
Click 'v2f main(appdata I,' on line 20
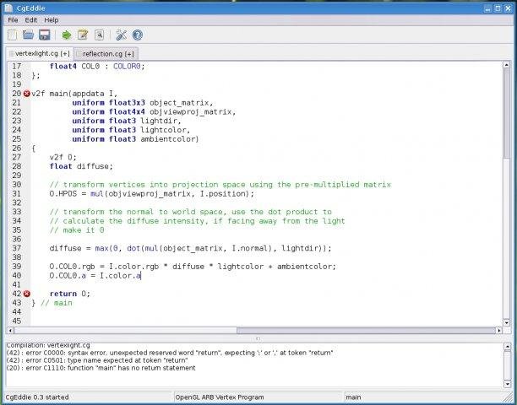click(74, 94)
